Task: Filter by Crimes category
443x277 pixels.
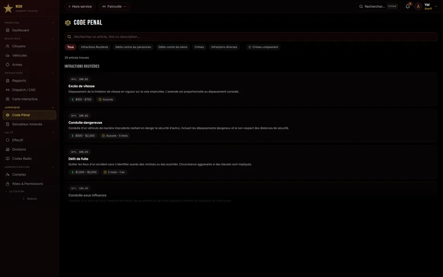Action: tap(199, 47)
